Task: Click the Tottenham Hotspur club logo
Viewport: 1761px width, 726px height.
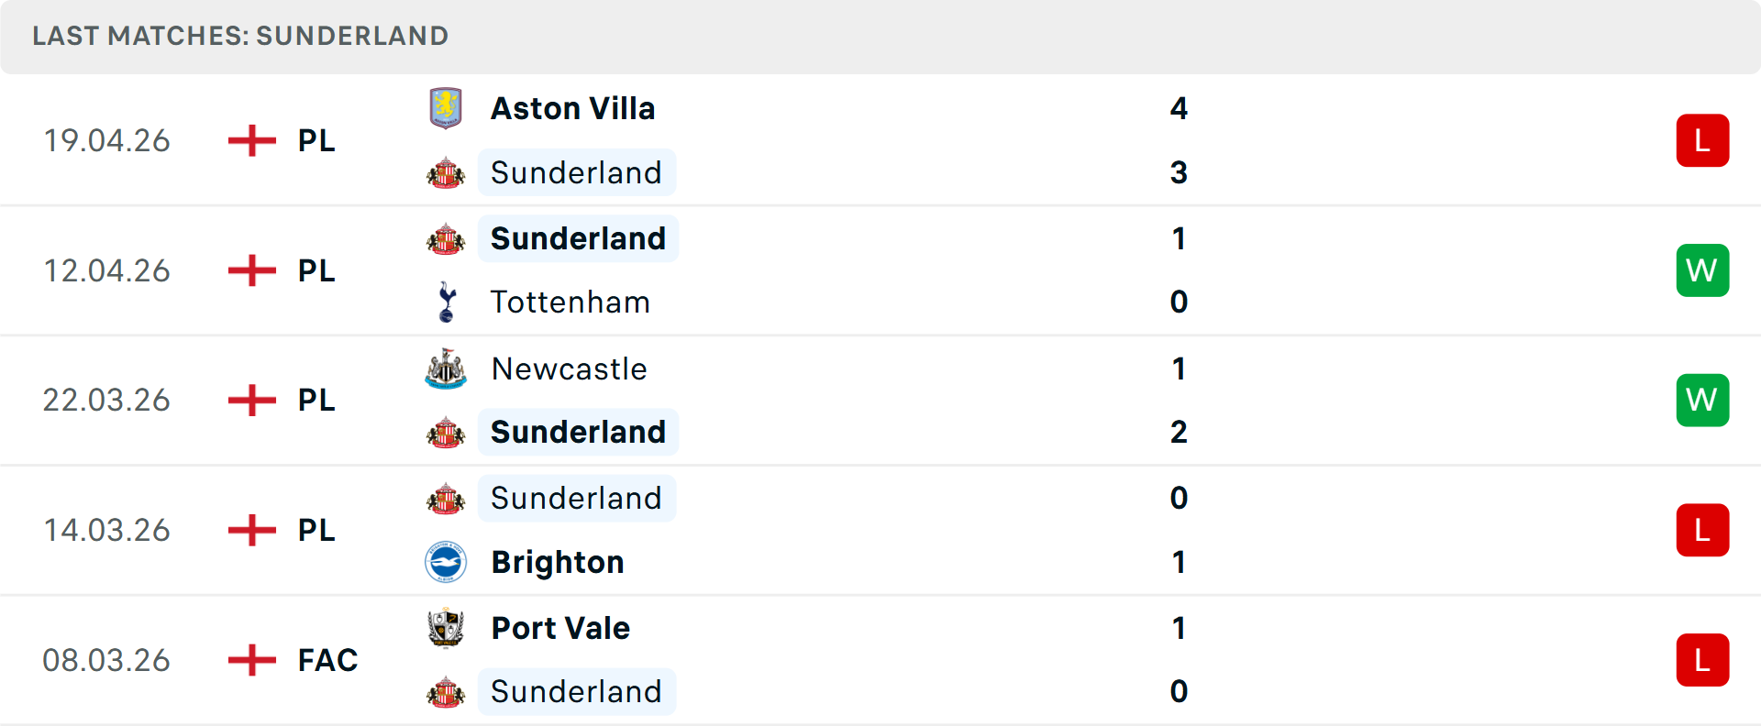Action: (447, 302)
